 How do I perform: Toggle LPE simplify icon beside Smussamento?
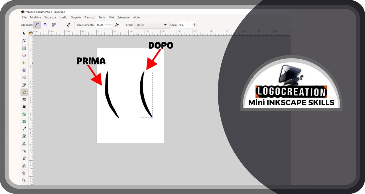tap(117, 25)
